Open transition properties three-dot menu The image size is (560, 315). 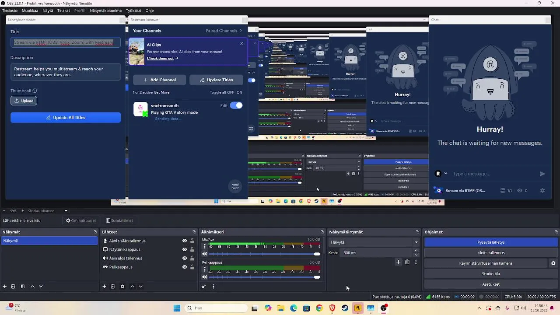pyautogui.click(x=416, y=262)
